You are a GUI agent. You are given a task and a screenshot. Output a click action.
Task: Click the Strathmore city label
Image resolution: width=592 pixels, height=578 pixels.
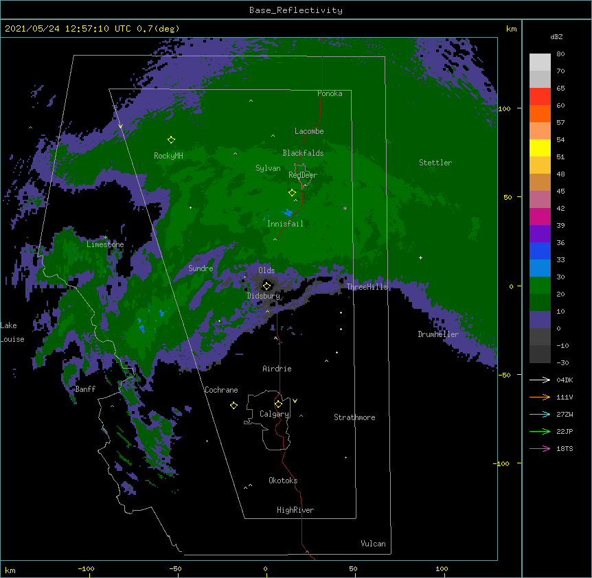pos(354,417)
